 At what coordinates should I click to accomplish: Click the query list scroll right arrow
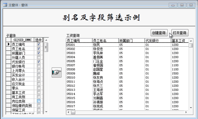[x=186, y=112]
